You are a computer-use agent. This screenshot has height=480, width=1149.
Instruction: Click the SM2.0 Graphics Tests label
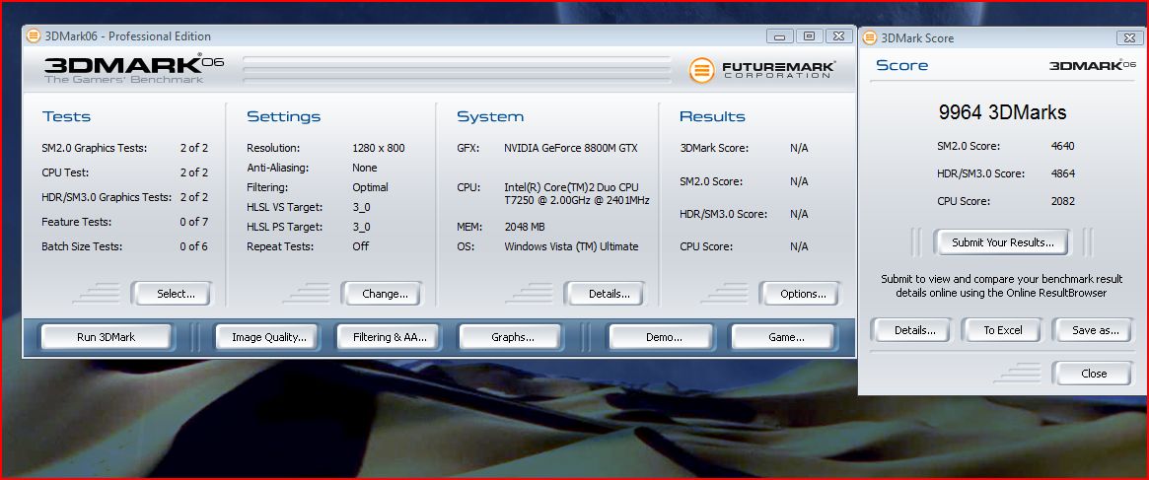pos(95,148)
